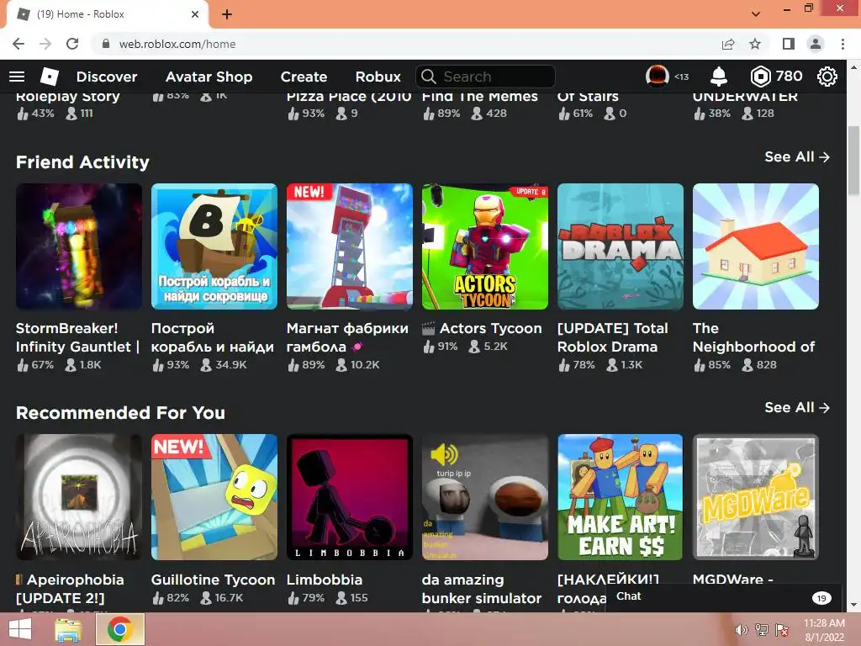Open Guillotine Tycoon thumbnail
Screen dimensions: 861x646
(x=214, y=497)
